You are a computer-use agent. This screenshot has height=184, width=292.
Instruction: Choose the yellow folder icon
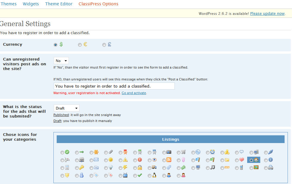click(x=227, y=160)
